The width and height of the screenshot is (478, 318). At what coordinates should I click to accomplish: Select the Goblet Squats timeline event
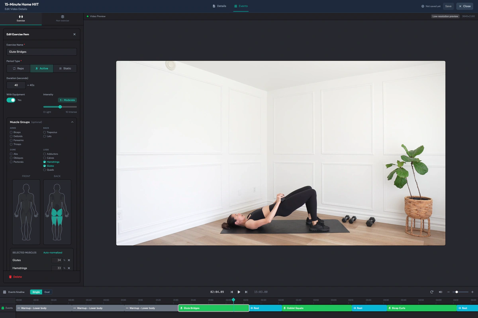coord(317,308)
